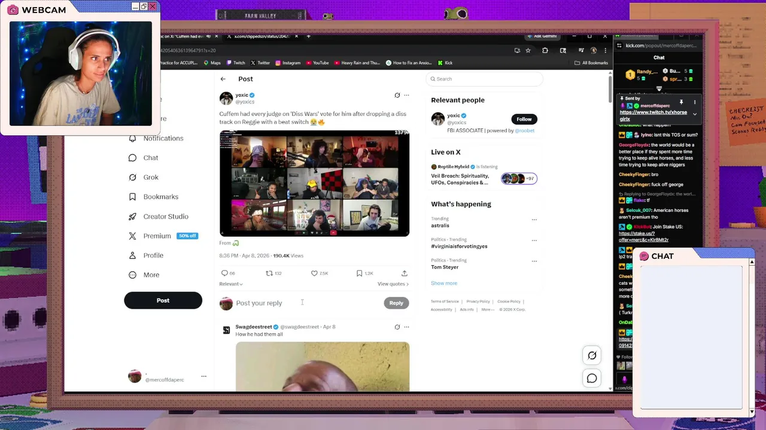This screenshot has width=766, height=430.
Task: Toggle the pin icon on pinned message
Action: tap(681, 102)
